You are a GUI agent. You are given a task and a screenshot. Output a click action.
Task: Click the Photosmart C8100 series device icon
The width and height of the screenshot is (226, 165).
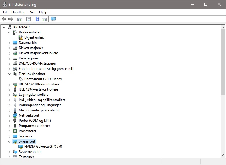point(21,79)
